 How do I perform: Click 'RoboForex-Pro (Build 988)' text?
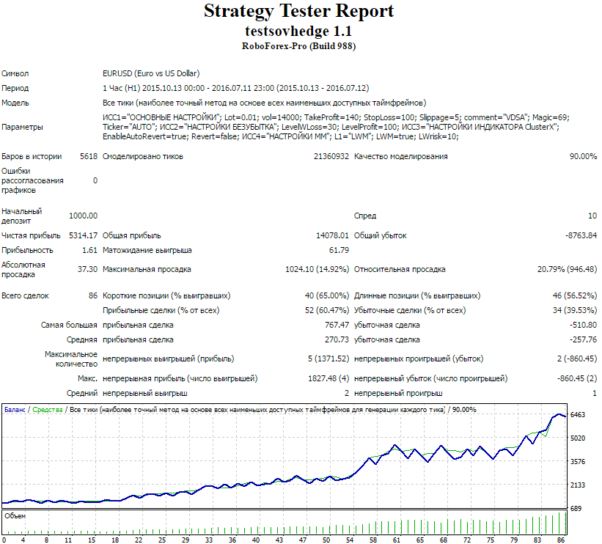coord(298,46)
